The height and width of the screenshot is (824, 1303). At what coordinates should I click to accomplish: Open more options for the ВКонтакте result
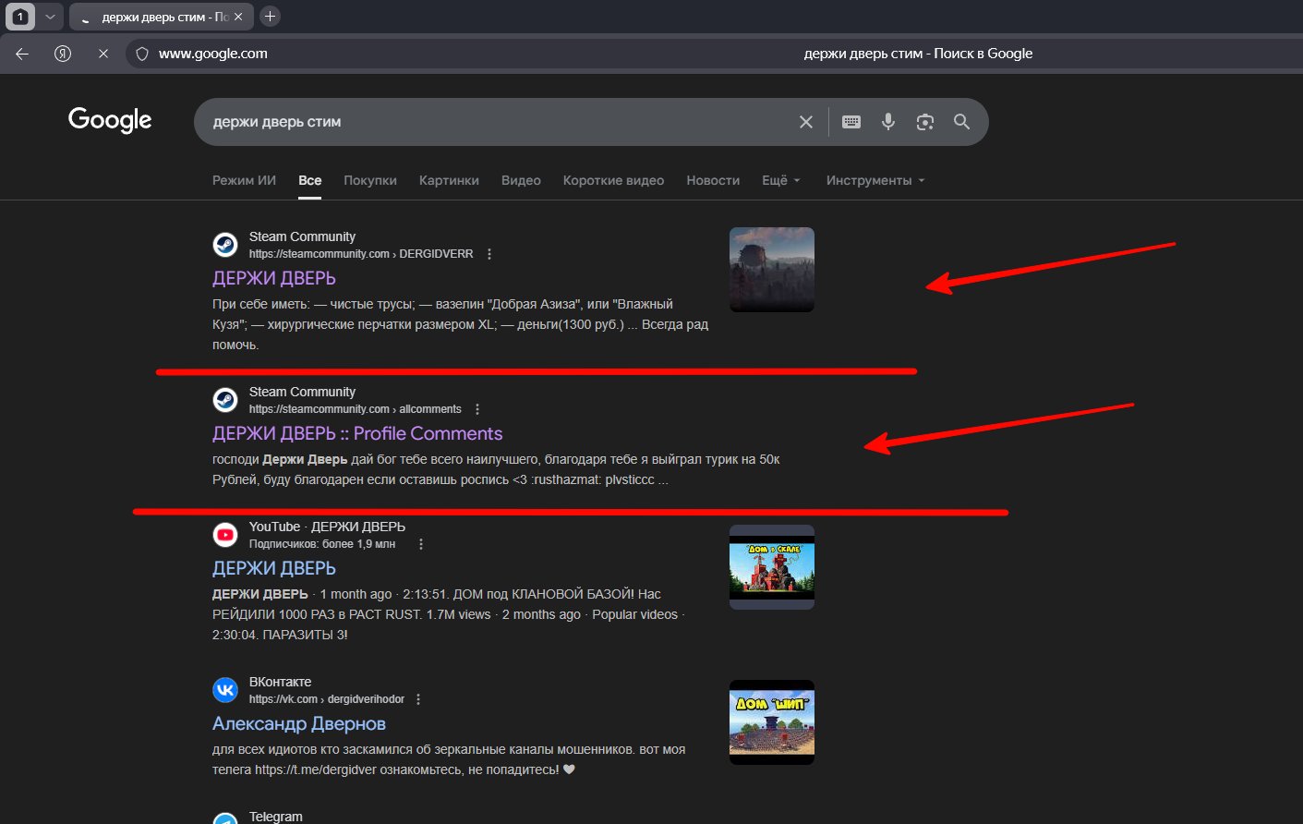click(x=418, y=699)
